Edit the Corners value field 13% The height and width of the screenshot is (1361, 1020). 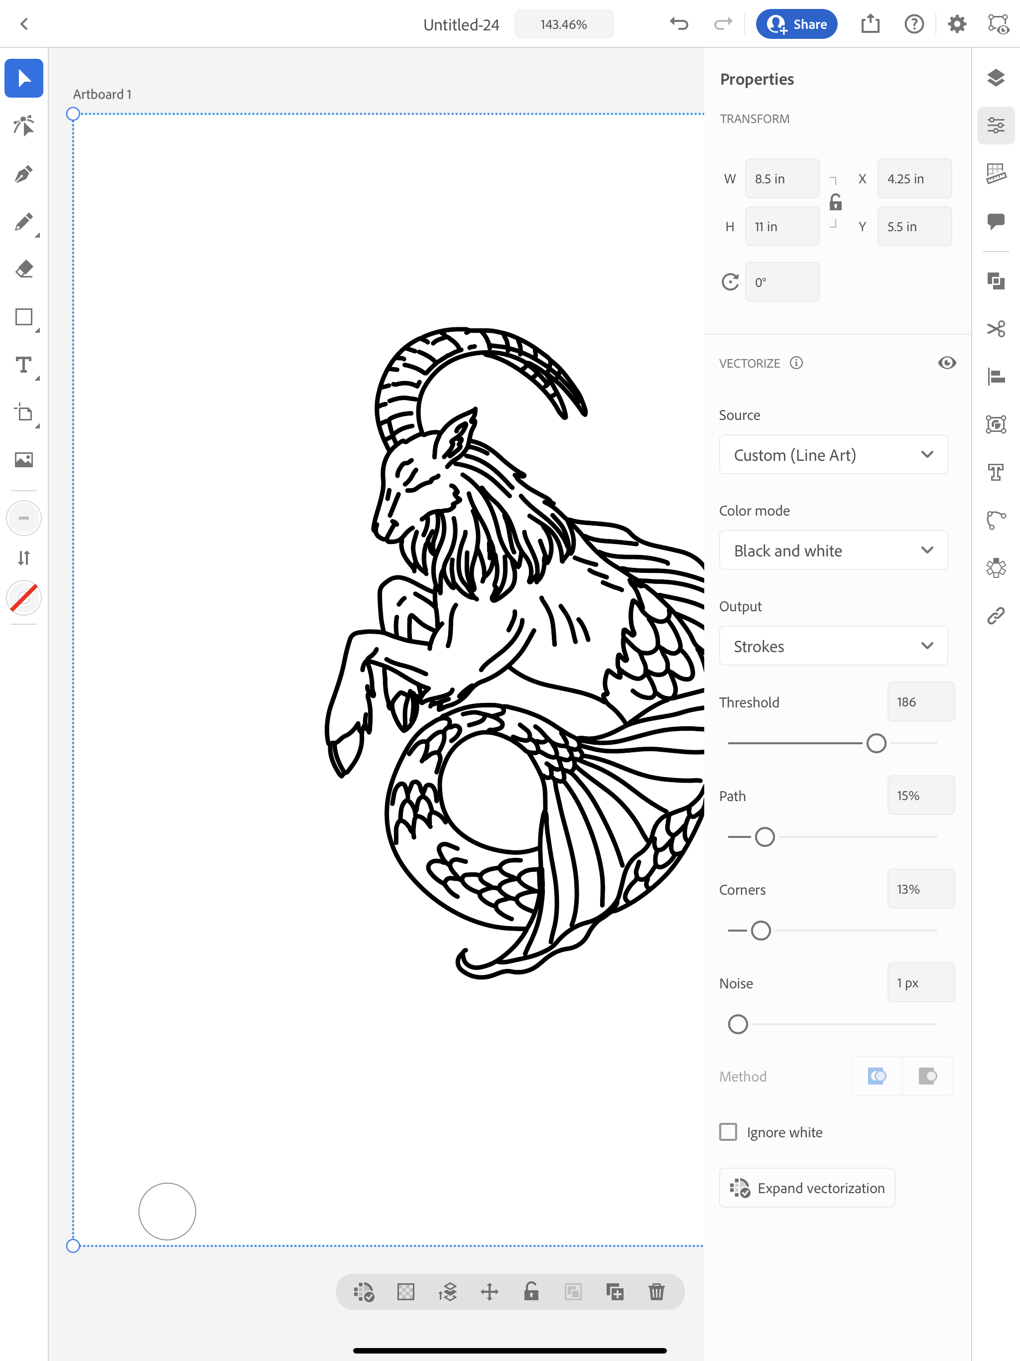(x=920, y=889)
